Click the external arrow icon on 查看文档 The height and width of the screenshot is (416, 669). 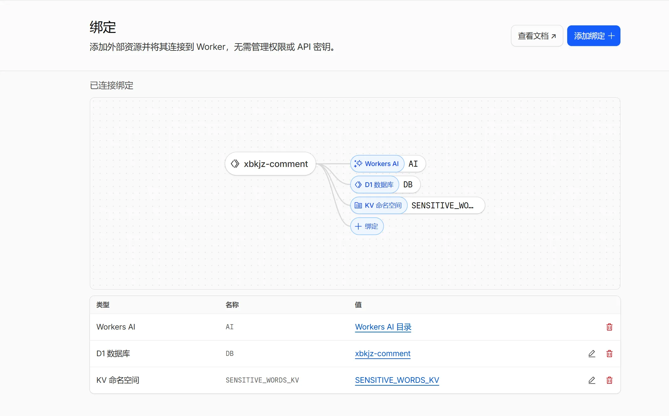(554, 36)
